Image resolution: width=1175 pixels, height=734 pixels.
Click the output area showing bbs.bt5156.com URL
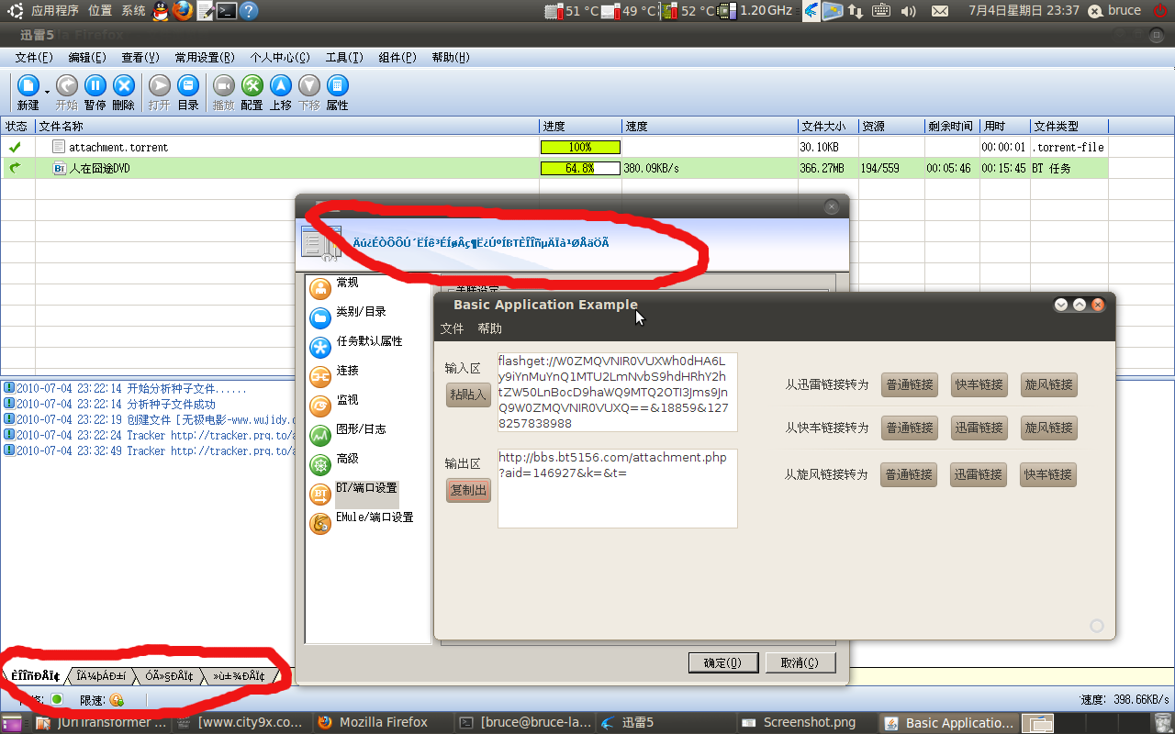pyautogui.click(x=618, y=488)
